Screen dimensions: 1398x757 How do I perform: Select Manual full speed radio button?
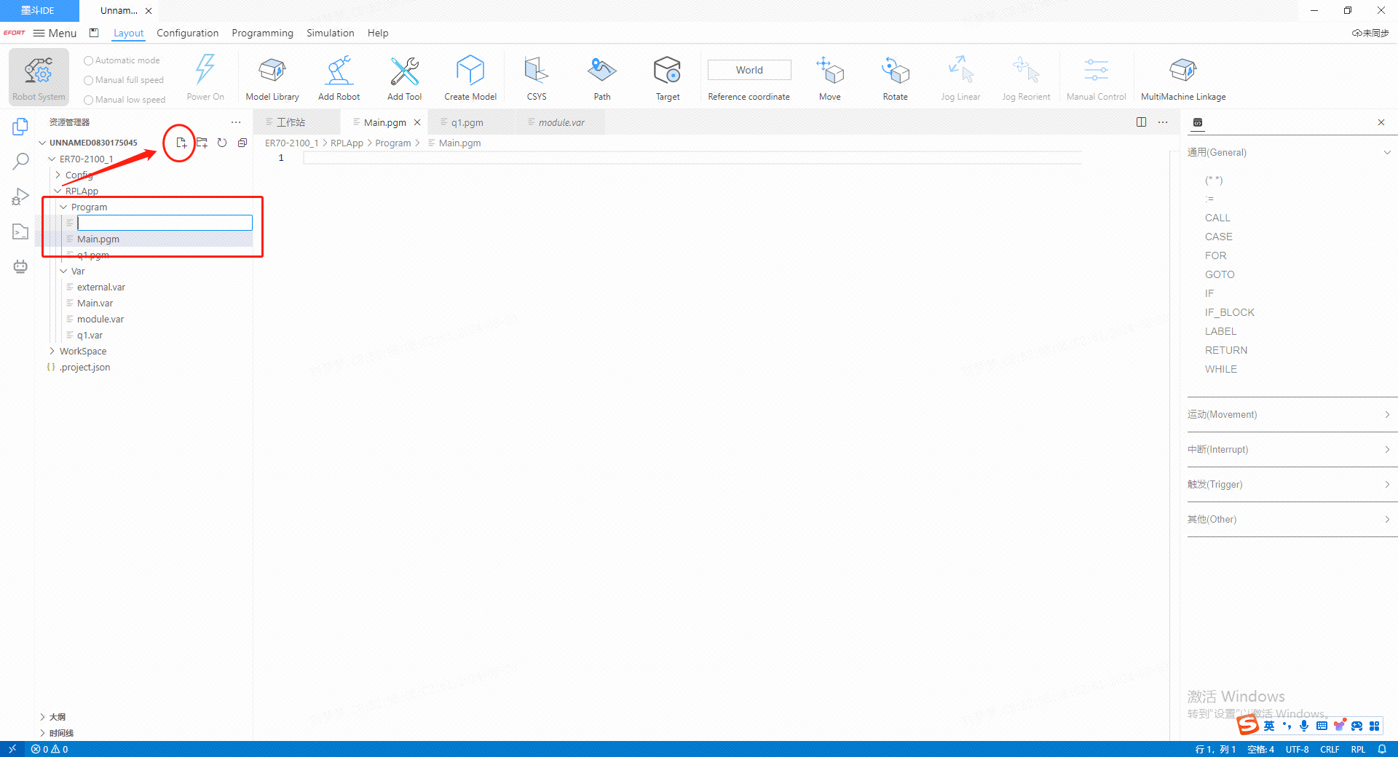tap(89, 81)
